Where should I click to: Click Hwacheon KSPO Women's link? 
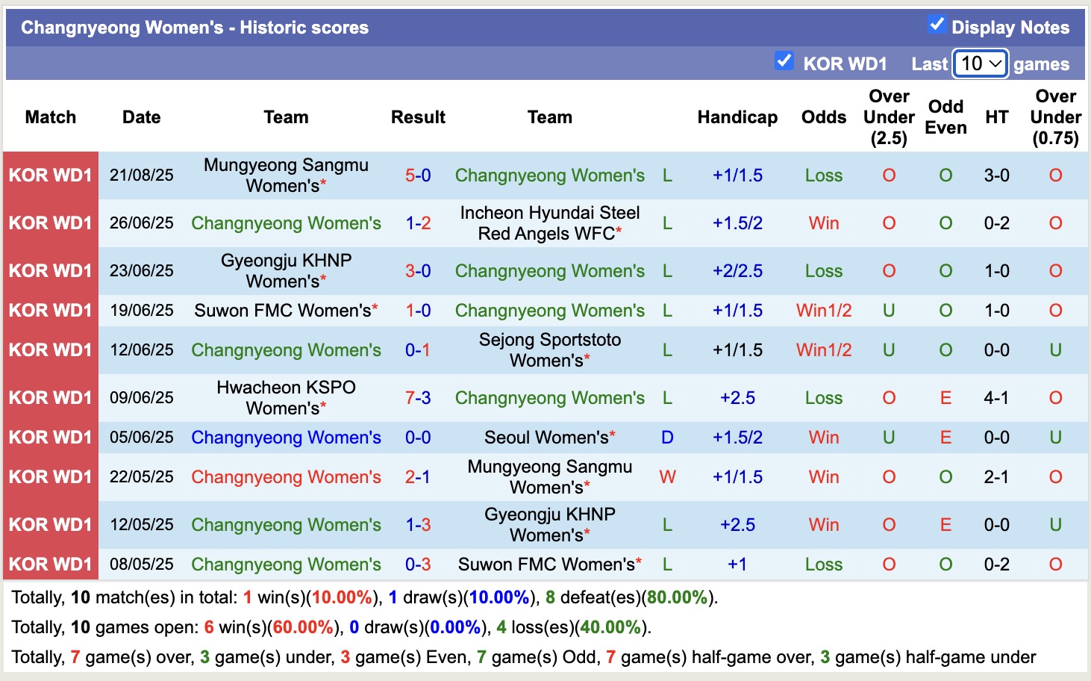click(x=286, y=397)
